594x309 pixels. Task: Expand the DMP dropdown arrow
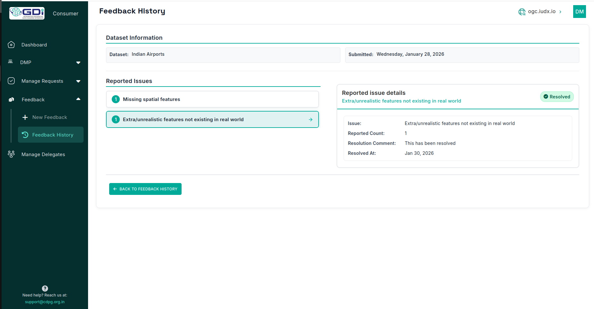tap(78, 63)
